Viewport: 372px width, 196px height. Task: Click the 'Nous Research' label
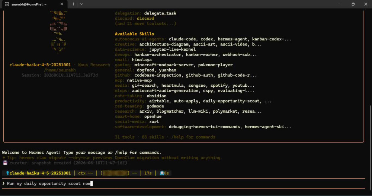pos(94,65)
